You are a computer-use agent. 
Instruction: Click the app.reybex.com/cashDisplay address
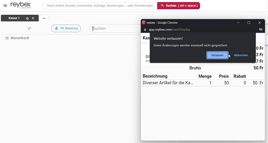(169, 30)
